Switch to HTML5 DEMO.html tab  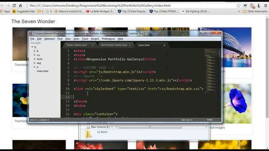click(x=76, y=45)
